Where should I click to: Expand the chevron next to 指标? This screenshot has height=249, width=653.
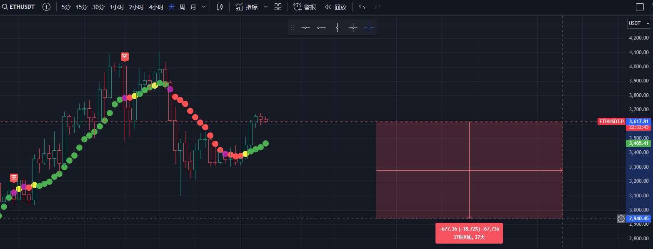coord(265,7)
